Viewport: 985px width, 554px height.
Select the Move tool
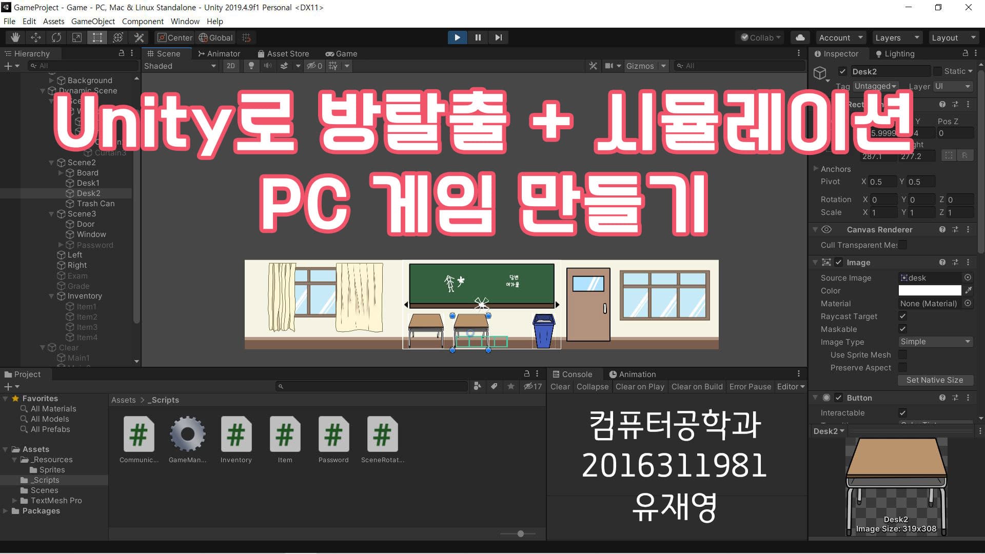35,37
